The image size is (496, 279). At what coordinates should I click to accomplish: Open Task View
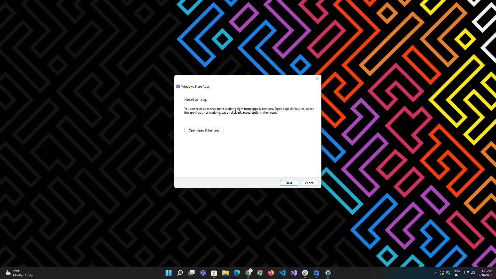pos(191,273)
